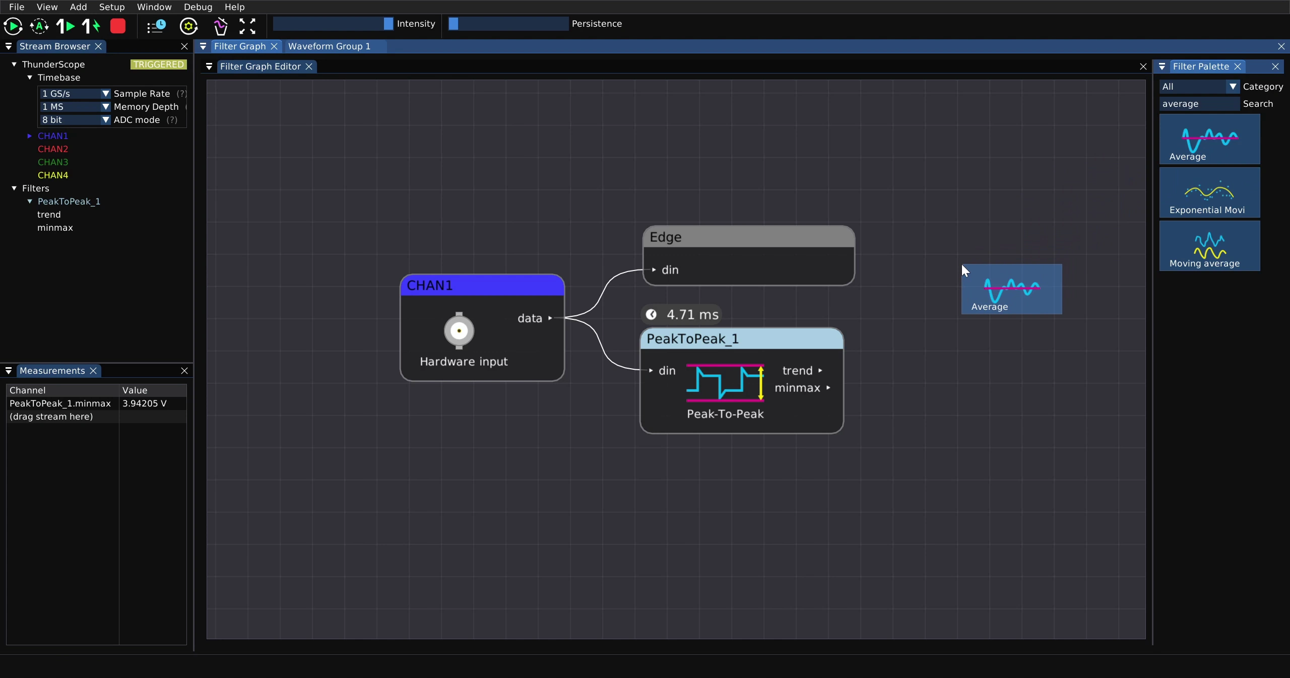Screen dimensions: 1290x678
Task: Select the Average filter in the palette
Action: click(1209, 139)
